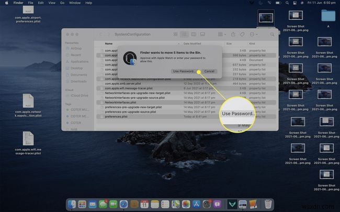Click the Spotlight search icon in menu bar

coord(287,3)
